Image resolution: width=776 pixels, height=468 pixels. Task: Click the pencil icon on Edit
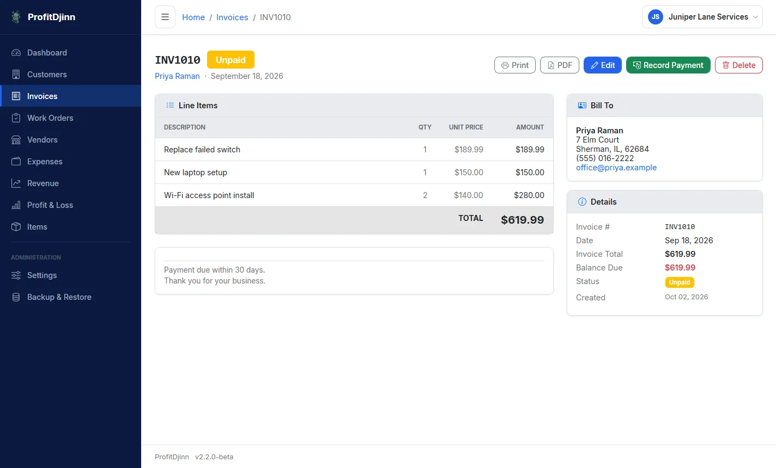coord(595,65)
